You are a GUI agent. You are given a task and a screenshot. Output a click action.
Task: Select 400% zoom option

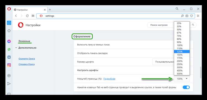tap(182, 70)
